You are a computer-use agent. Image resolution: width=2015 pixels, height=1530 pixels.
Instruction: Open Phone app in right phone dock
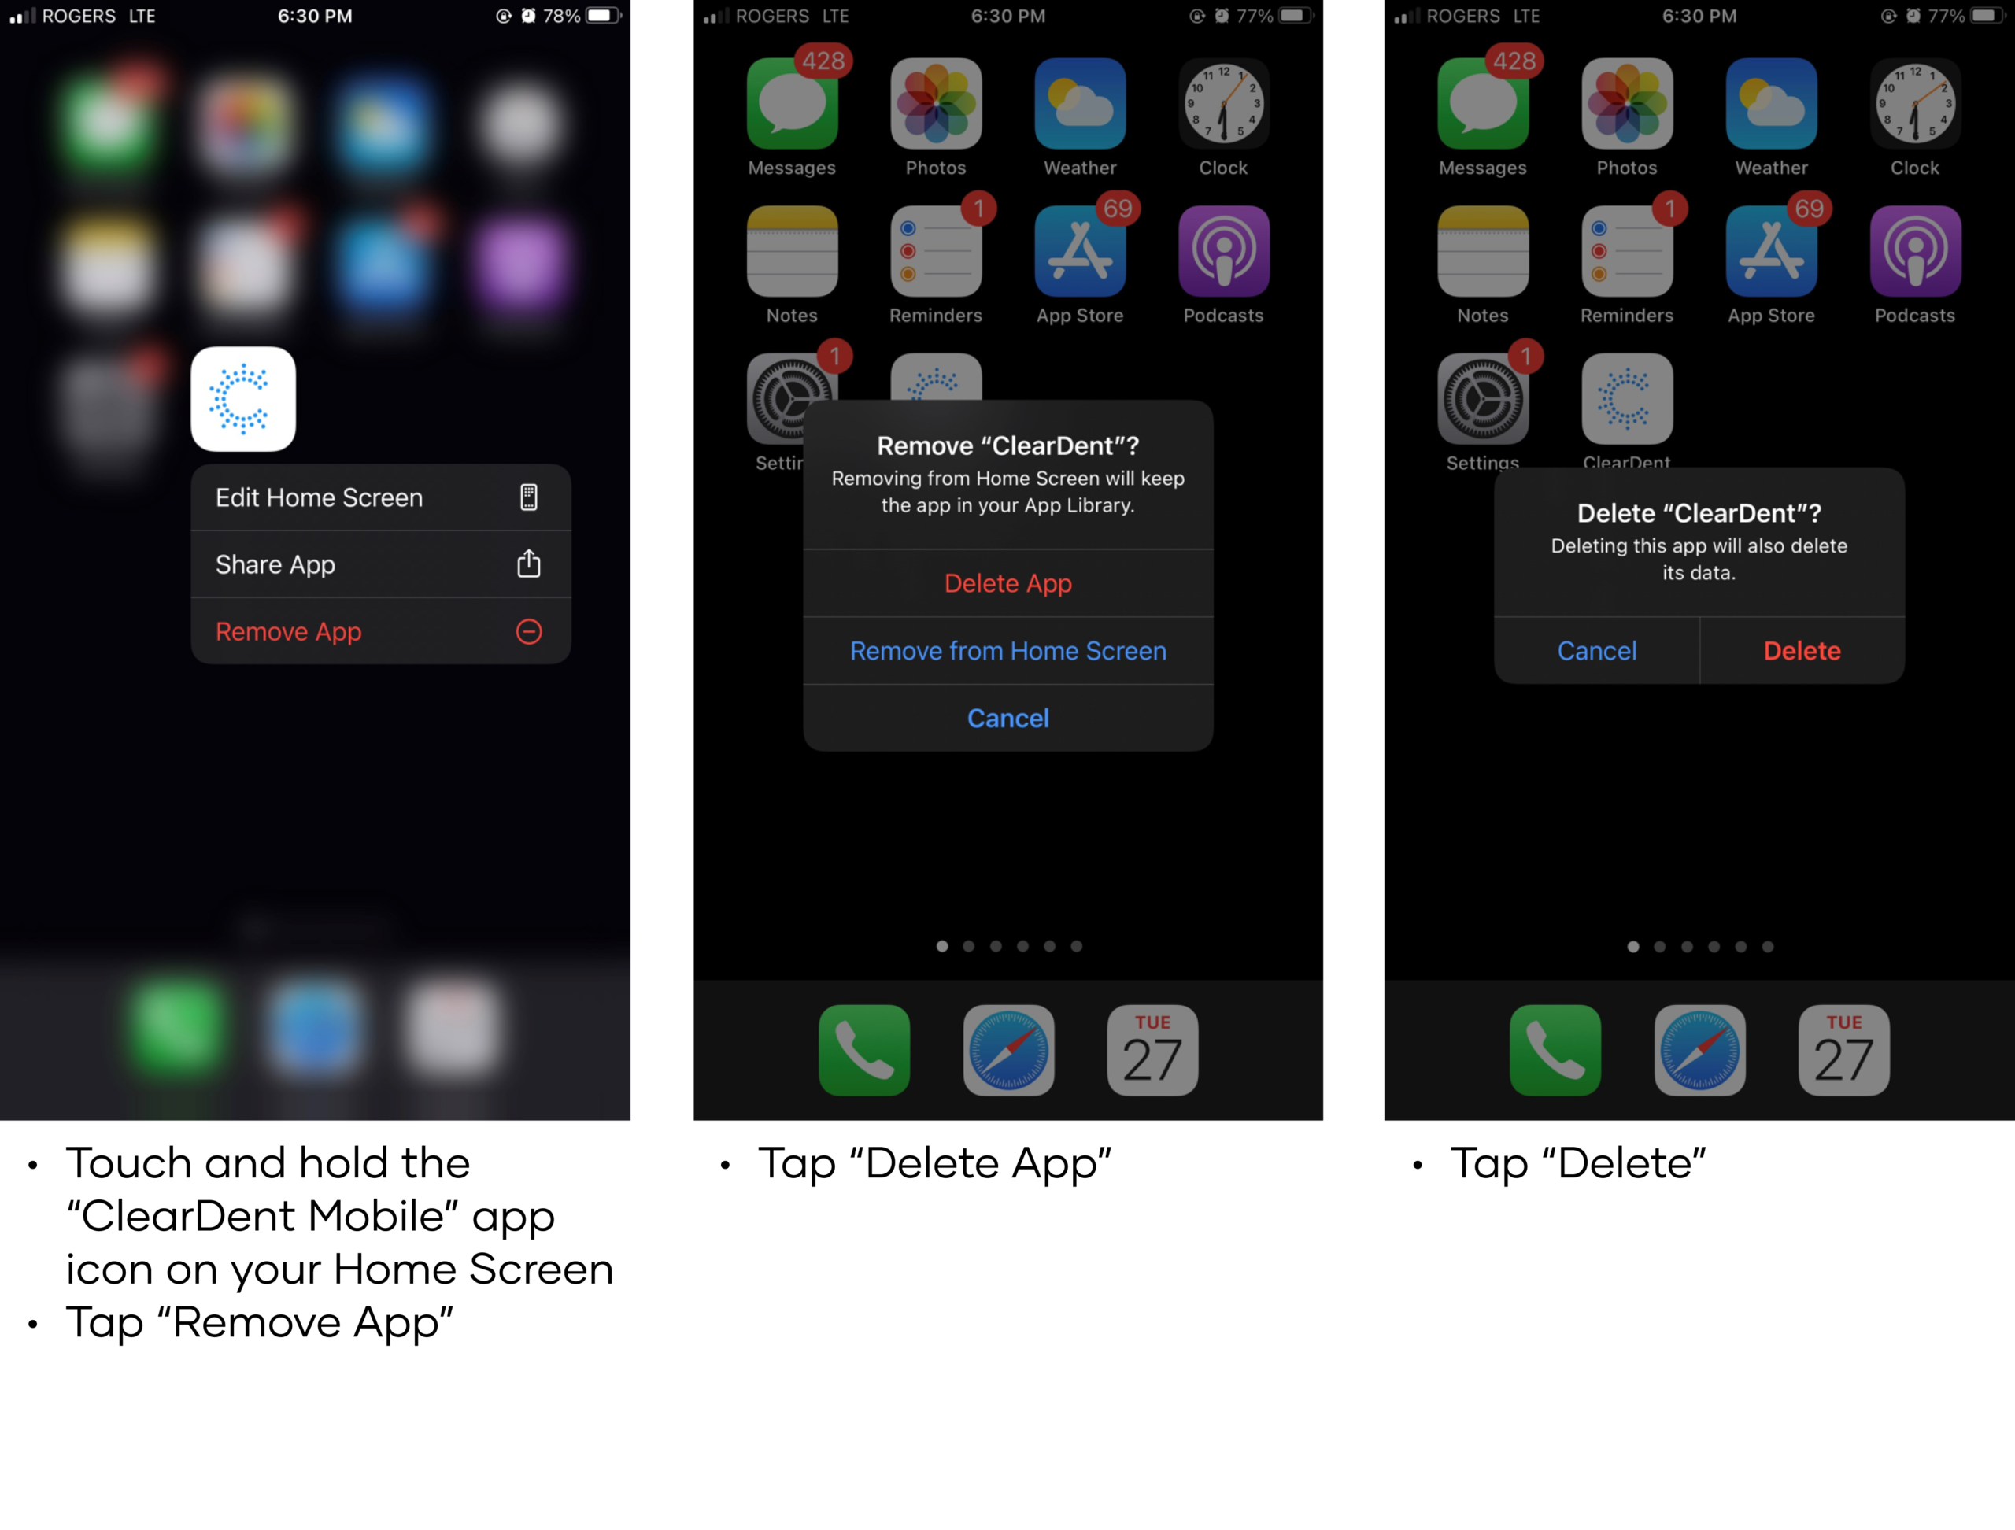[1555, 1050]
